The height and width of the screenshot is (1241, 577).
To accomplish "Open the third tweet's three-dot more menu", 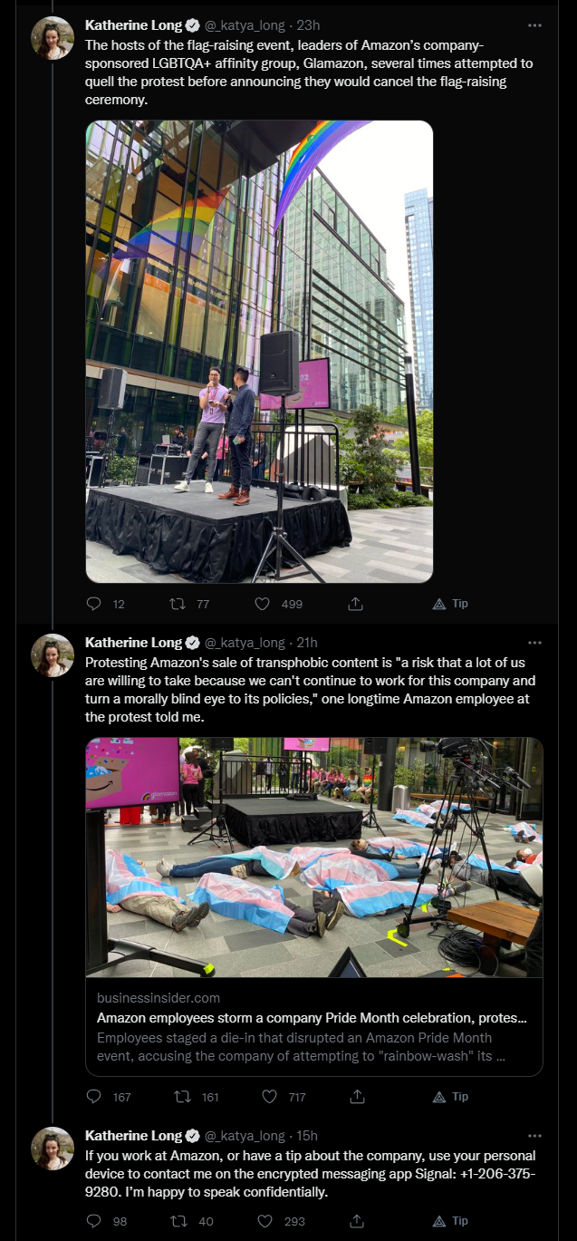I will (x=534, y=1135).
